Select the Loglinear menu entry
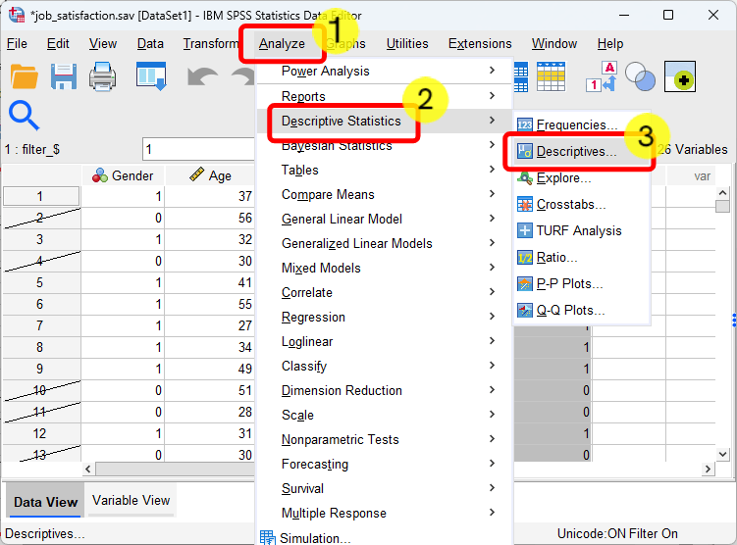The image size is (737, 545). 385,342
